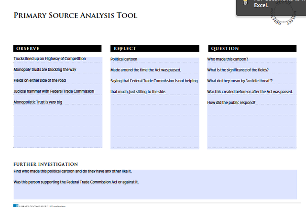The width and height of the screenshot is (306, 207).
Task: Click the QUESTION column header
Action: click(252, 49)
